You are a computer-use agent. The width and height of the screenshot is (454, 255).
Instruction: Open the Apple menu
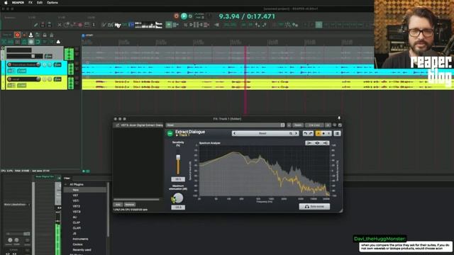6,3
